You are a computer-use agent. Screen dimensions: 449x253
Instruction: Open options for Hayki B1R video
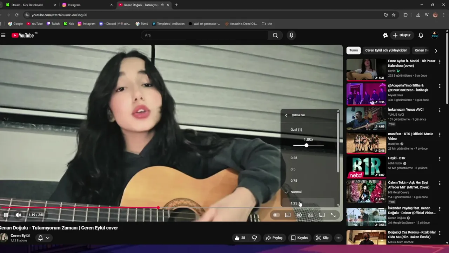tap(440, 159)
